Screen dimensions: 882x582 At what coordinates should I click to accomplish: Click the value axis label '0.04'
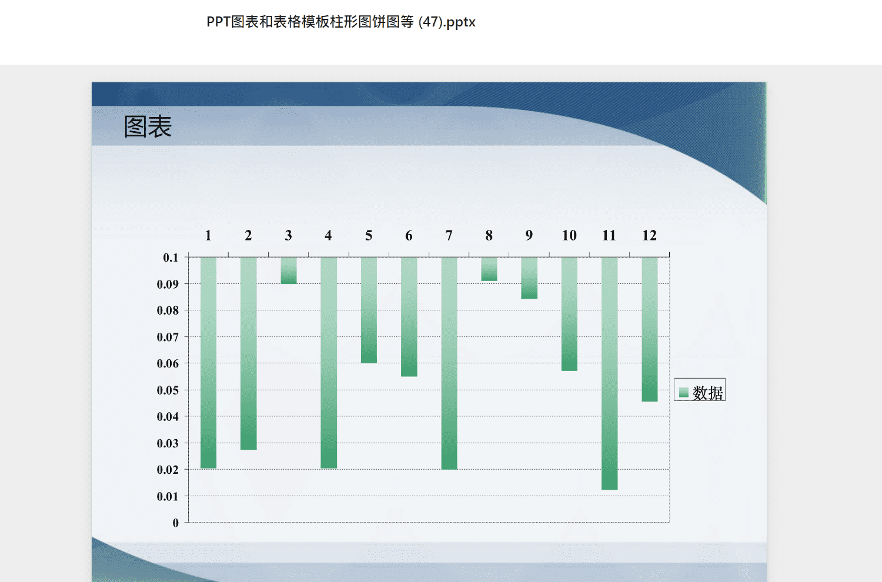(168, 417)
